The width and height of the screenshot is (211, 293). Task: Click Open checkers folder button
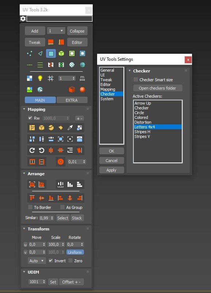tap(158, 88)
